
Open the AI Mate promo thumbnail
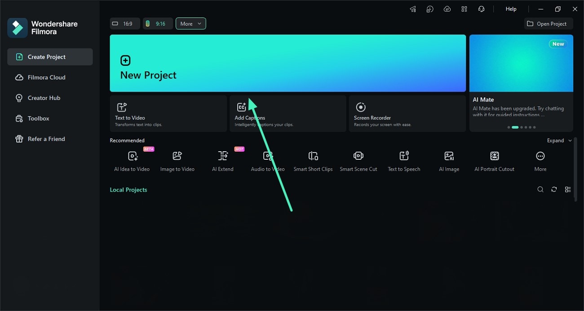[x=521, y=63]
